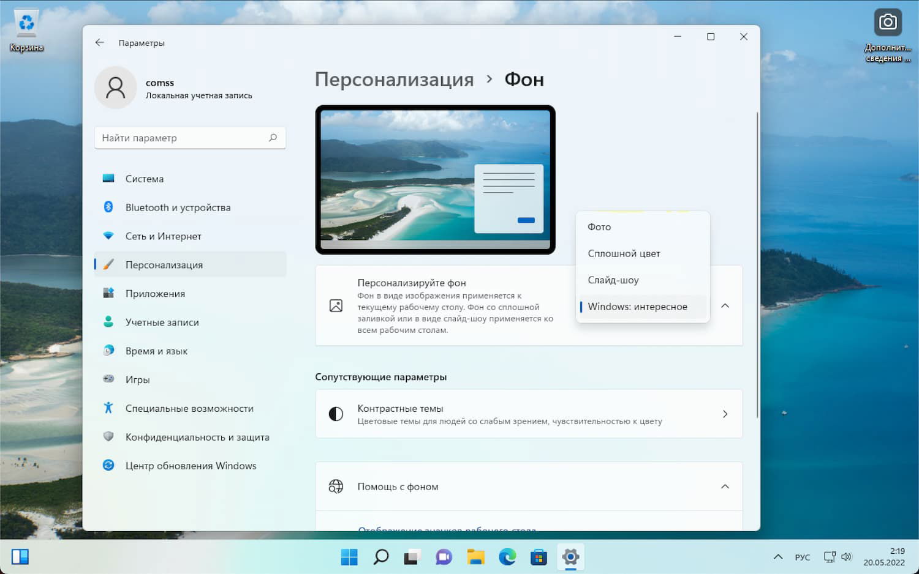Click the volume icon in system tray
The image size is (919, 574).
(x=847, y=557)
